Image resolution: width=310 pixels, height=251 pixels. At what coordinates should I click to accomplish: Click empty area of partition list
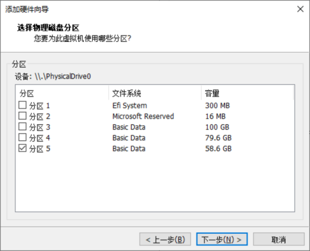tap(155, 183)
